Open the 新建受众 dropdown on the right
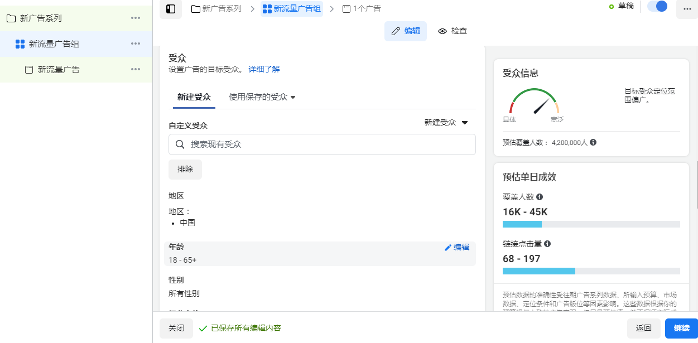This screenshot has width=698, height=343. tap(446, 123)
